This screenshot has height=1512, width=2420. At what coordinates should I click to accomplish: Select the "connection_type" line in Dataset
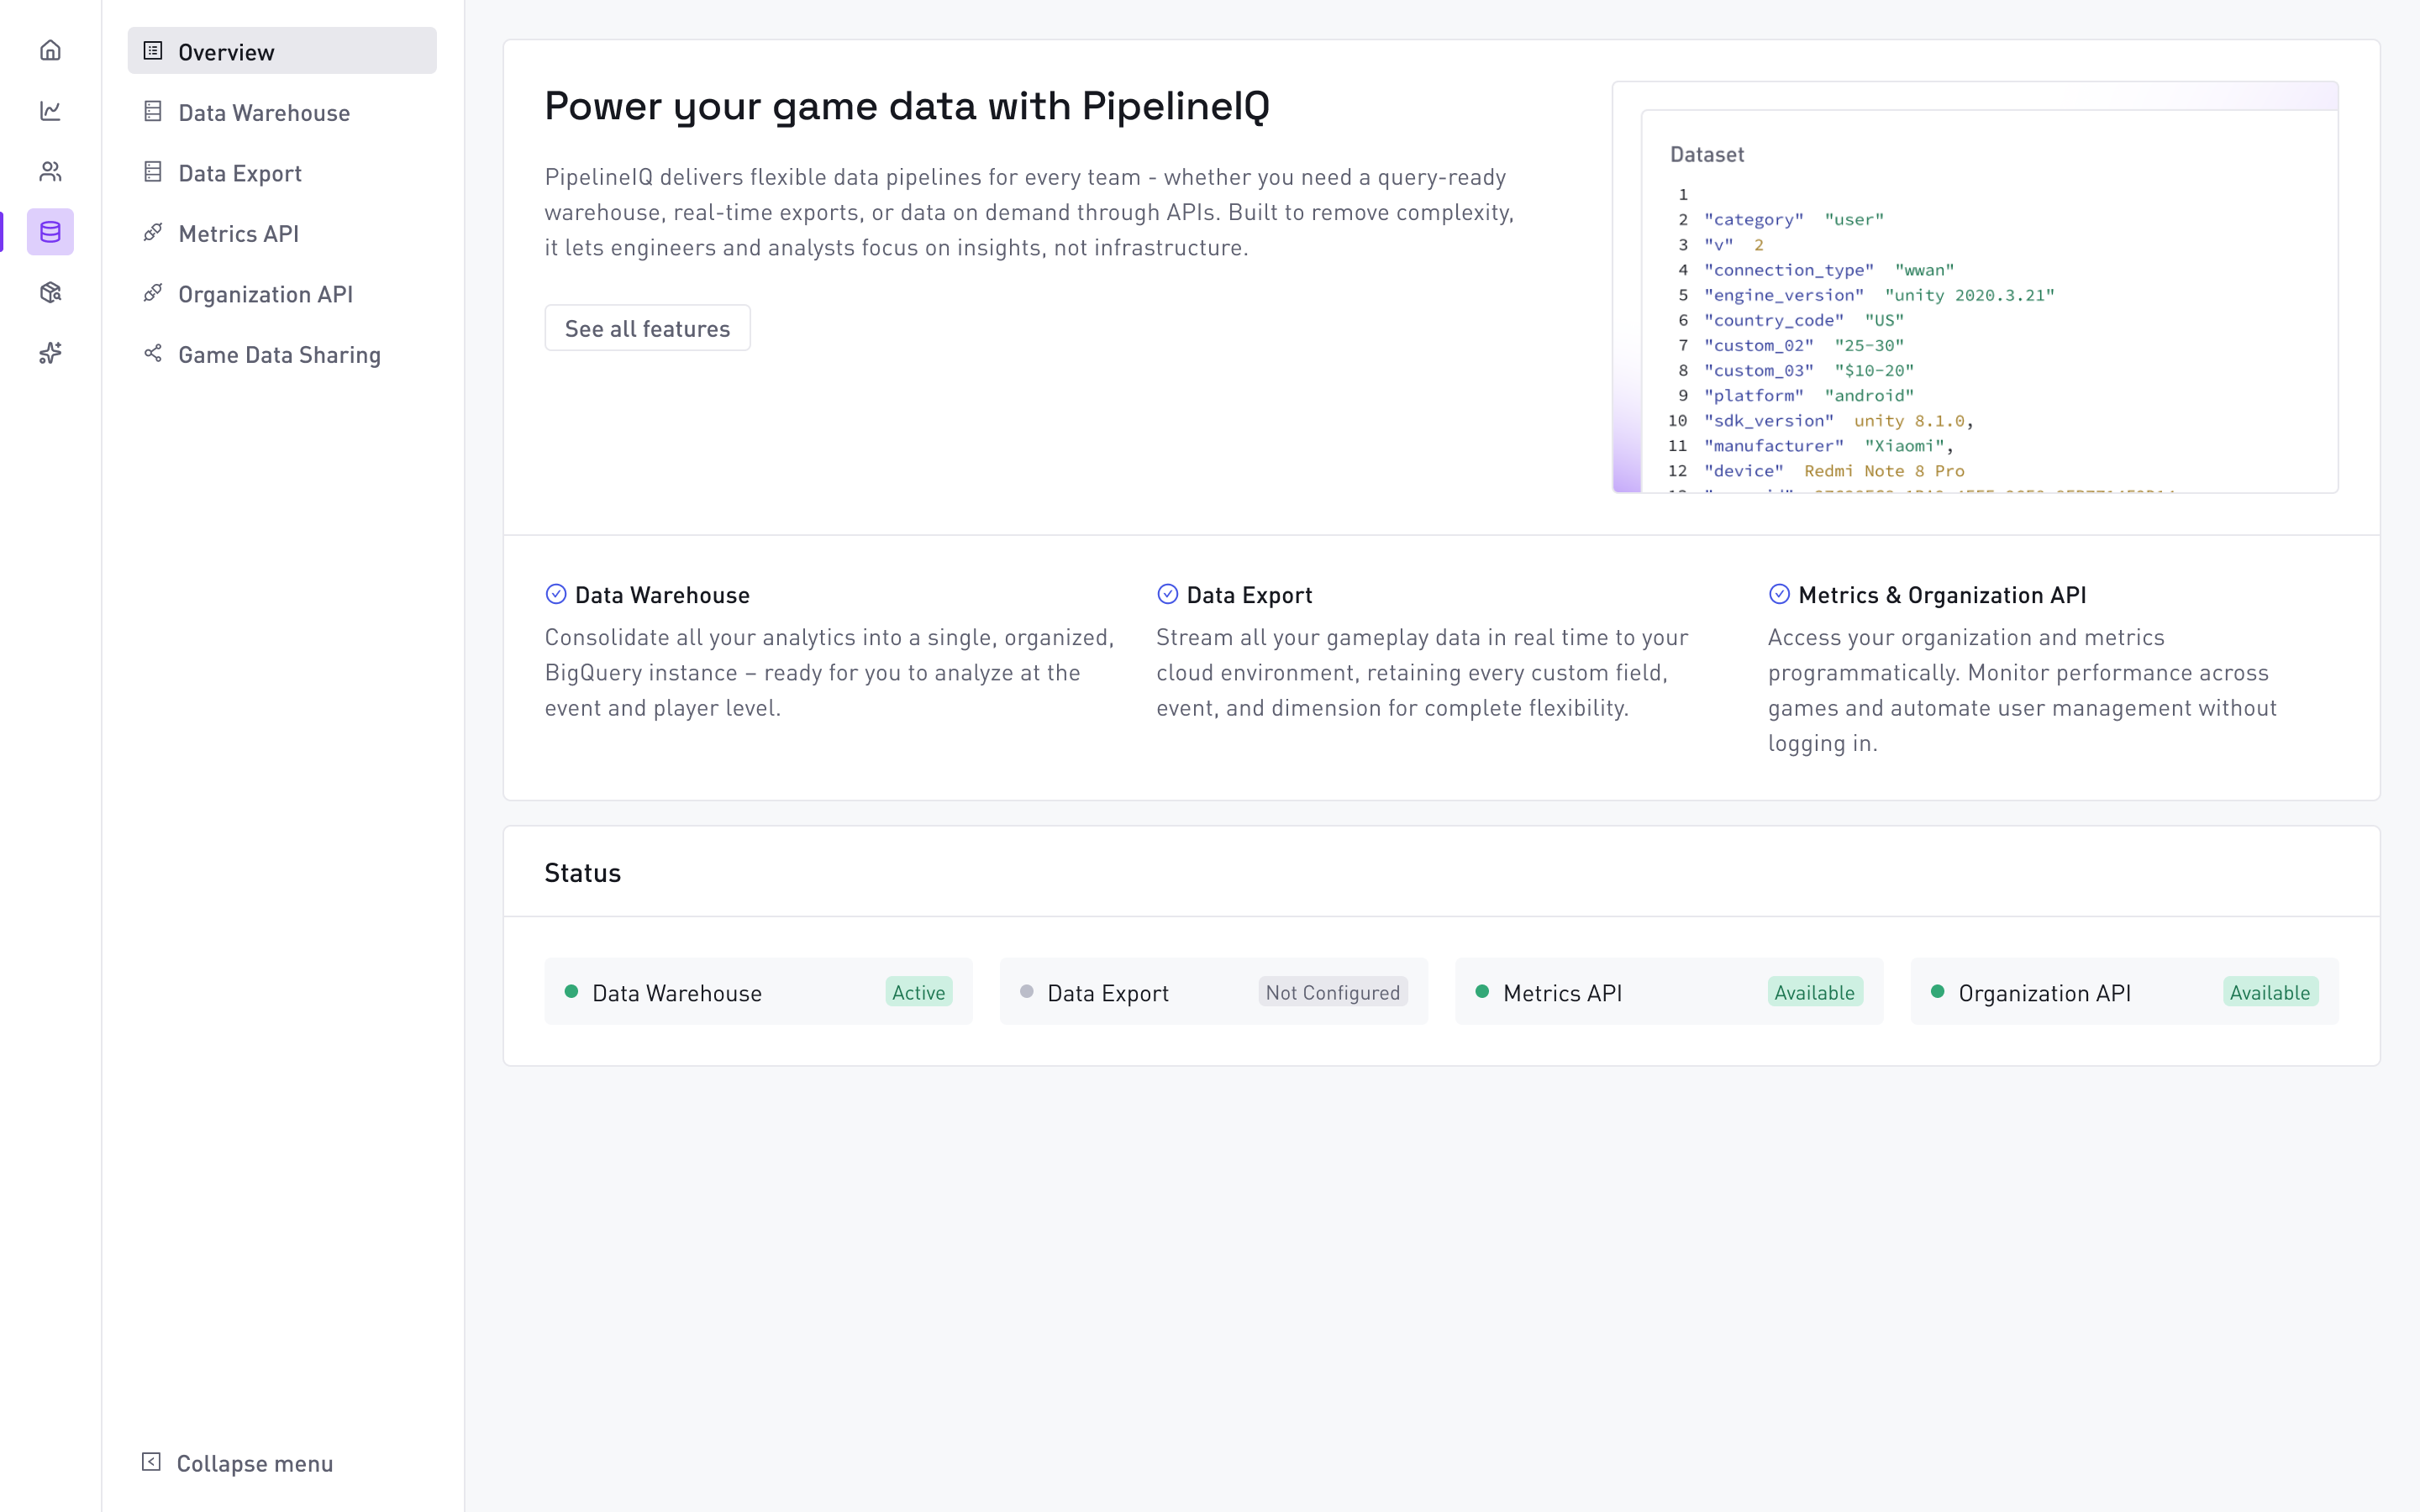[x=1829, y=270]
